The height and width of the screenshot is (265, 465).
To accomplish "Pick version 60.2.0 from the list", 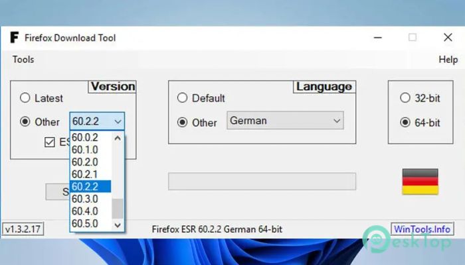I will point(91,162).
